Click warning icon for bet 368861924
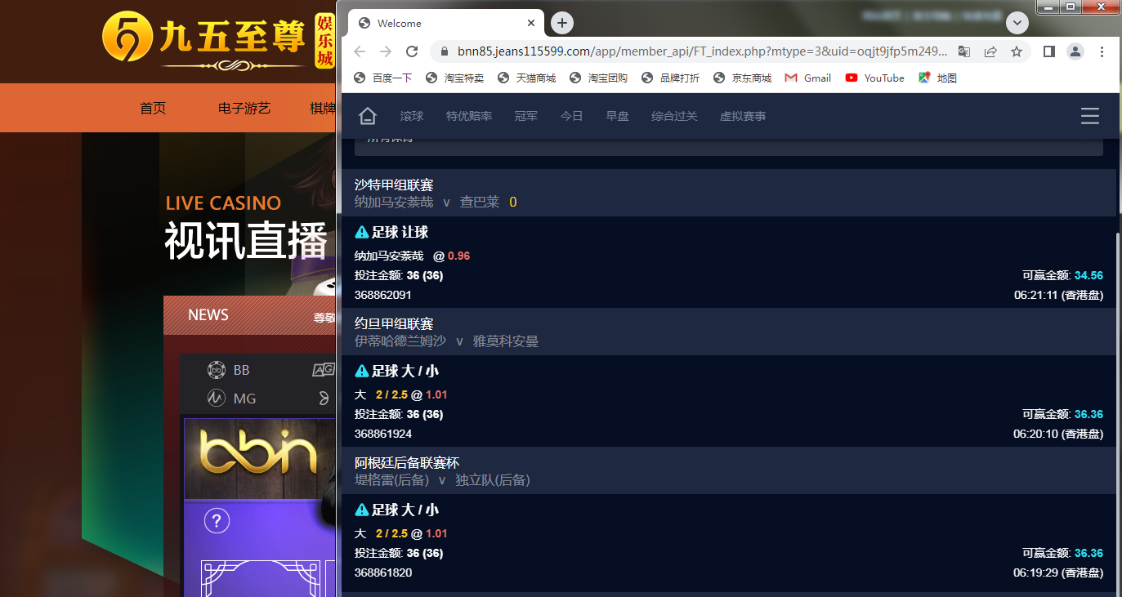The width and height of the screenshot is (1122, 597). pyautogui.click(x=362, y=372)
